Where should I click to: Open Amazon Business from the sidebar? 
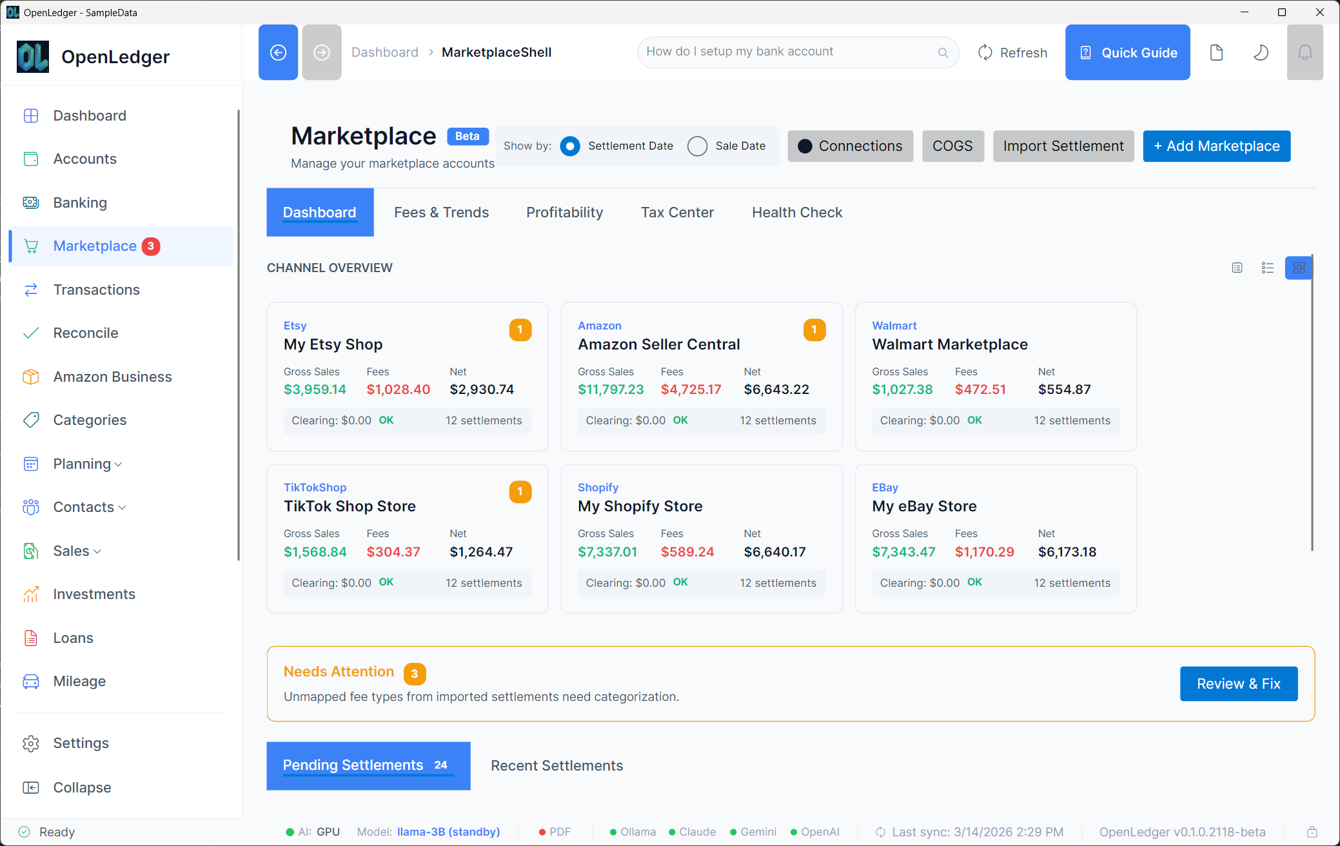[x=112, y=377]
